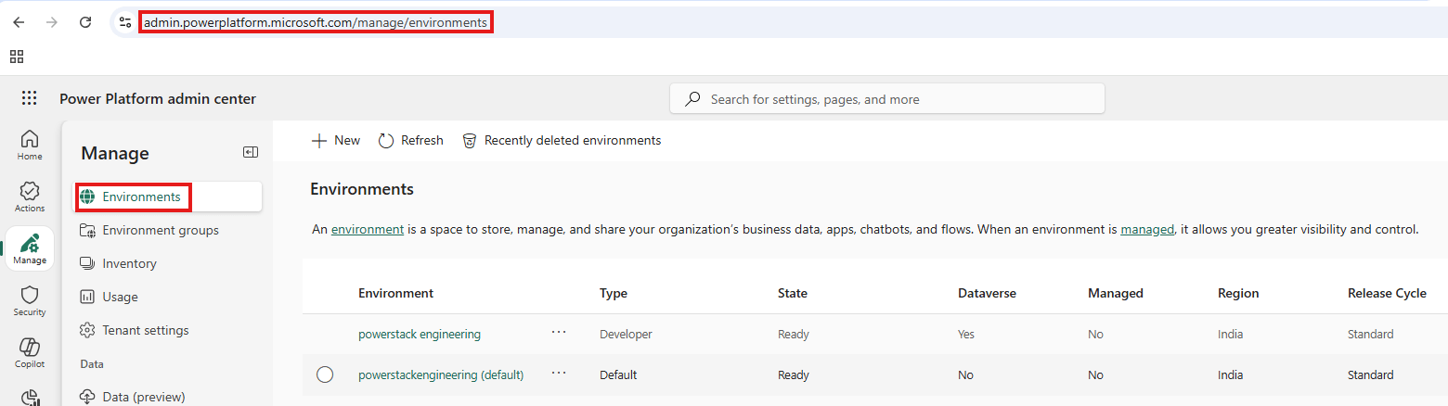The width and height of the screenshot is (1448, 406).
Task: Click the search magnifier icon
Action: coord(692,98)
